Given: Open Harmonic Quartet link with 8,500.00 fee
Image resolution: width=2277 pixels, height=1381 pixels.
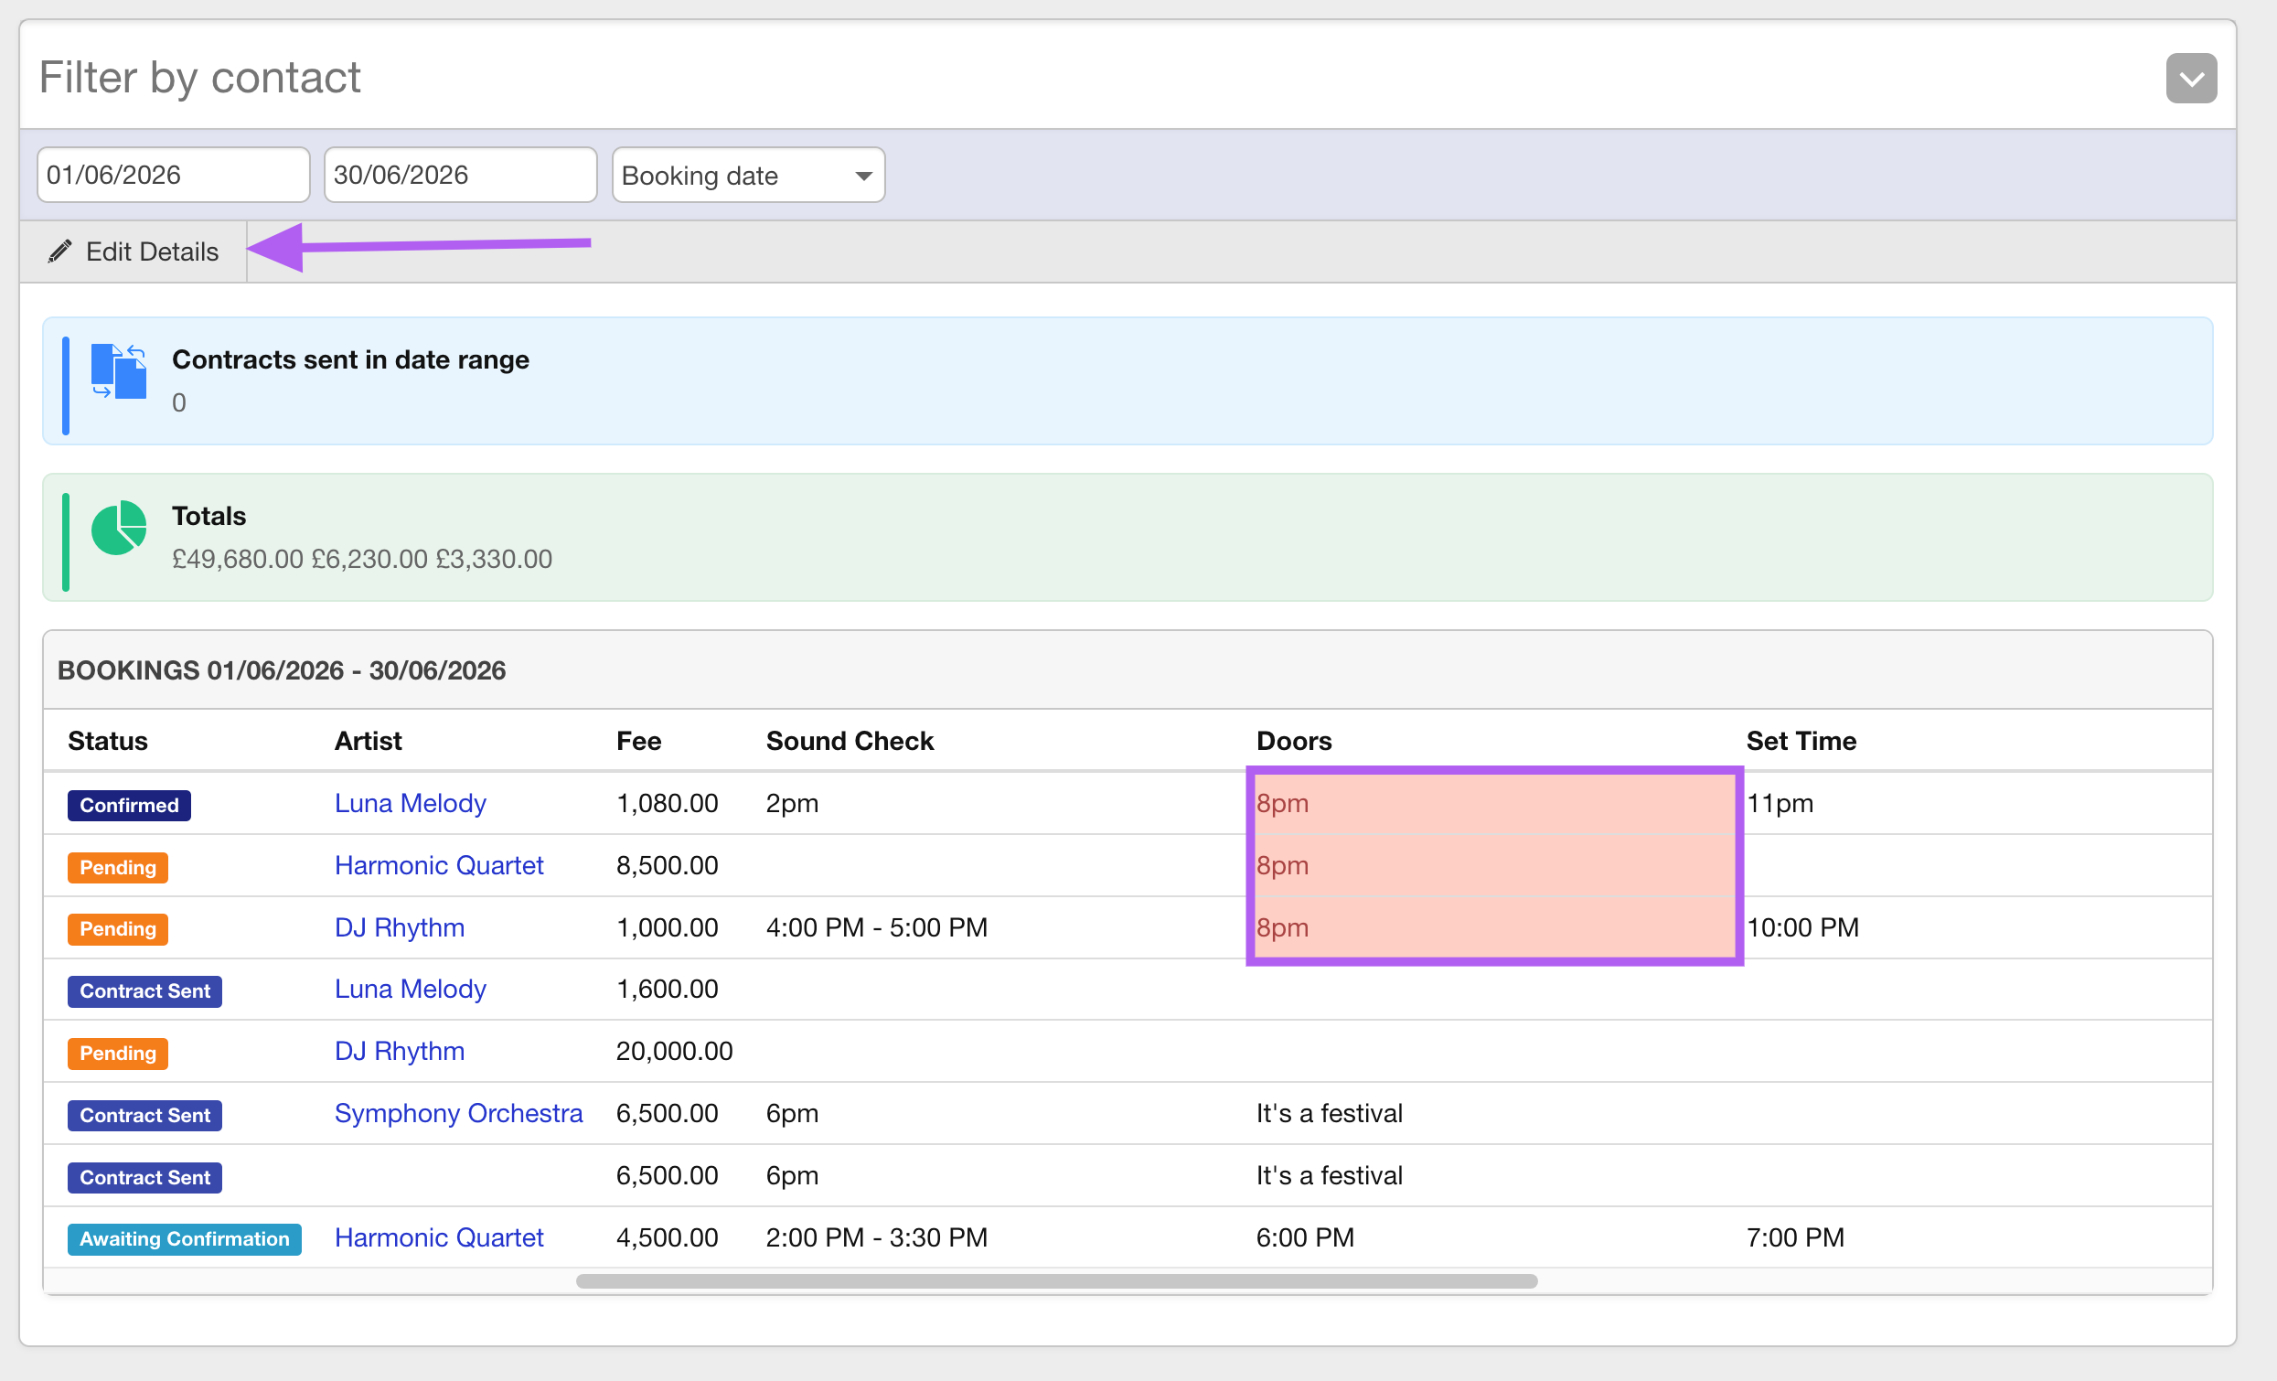Looking at the screenshot, I should point(439,865).
